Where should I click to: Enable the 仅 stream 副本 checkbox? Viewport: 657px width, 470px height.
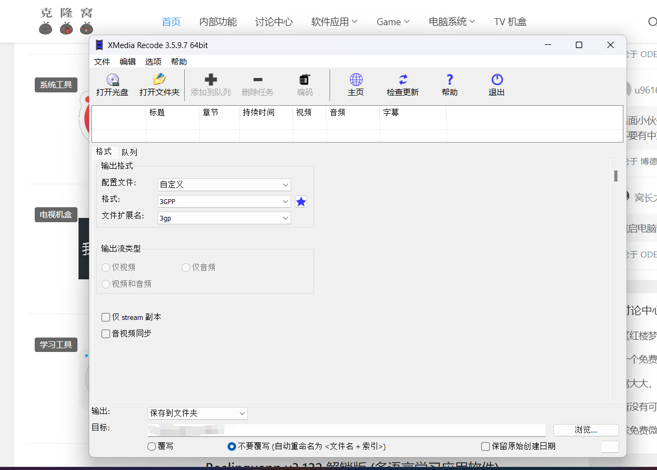tap(106, 317)
